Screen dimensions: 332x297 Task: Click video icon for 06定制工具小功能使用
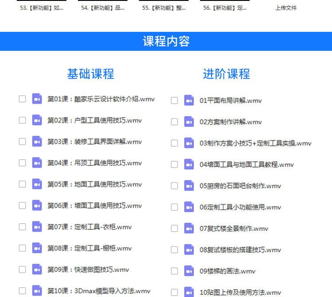189,207
